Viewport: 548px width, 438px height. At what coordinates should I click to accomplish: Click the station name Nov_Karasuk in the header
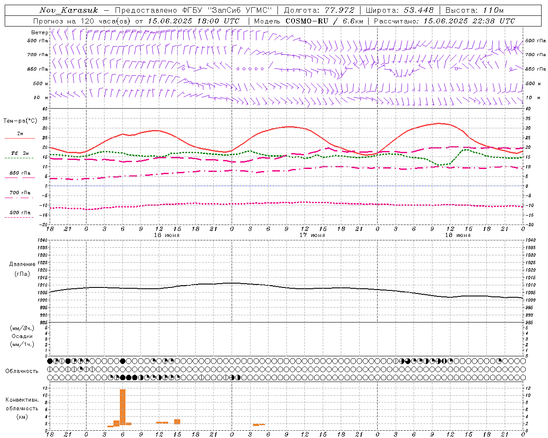pos(68,10)
